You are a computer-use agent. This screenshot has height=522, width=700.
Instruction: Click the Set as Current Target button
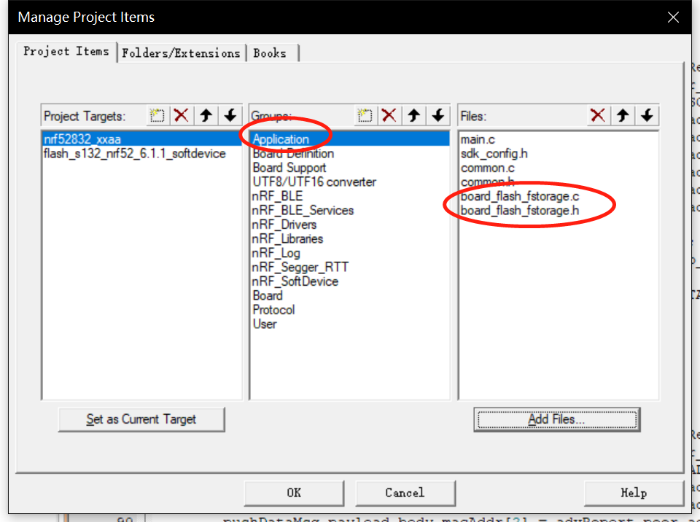pos(141,419)
